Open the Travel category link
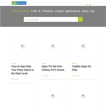Viewport: 106px width, 106px height. click(44, 63)
